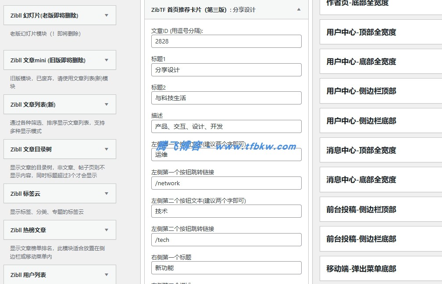Open the 用户中心-侧边栏底部 widget area
Image resolution: width=442 pixels, height=284 pixels.
click(381, 121)
